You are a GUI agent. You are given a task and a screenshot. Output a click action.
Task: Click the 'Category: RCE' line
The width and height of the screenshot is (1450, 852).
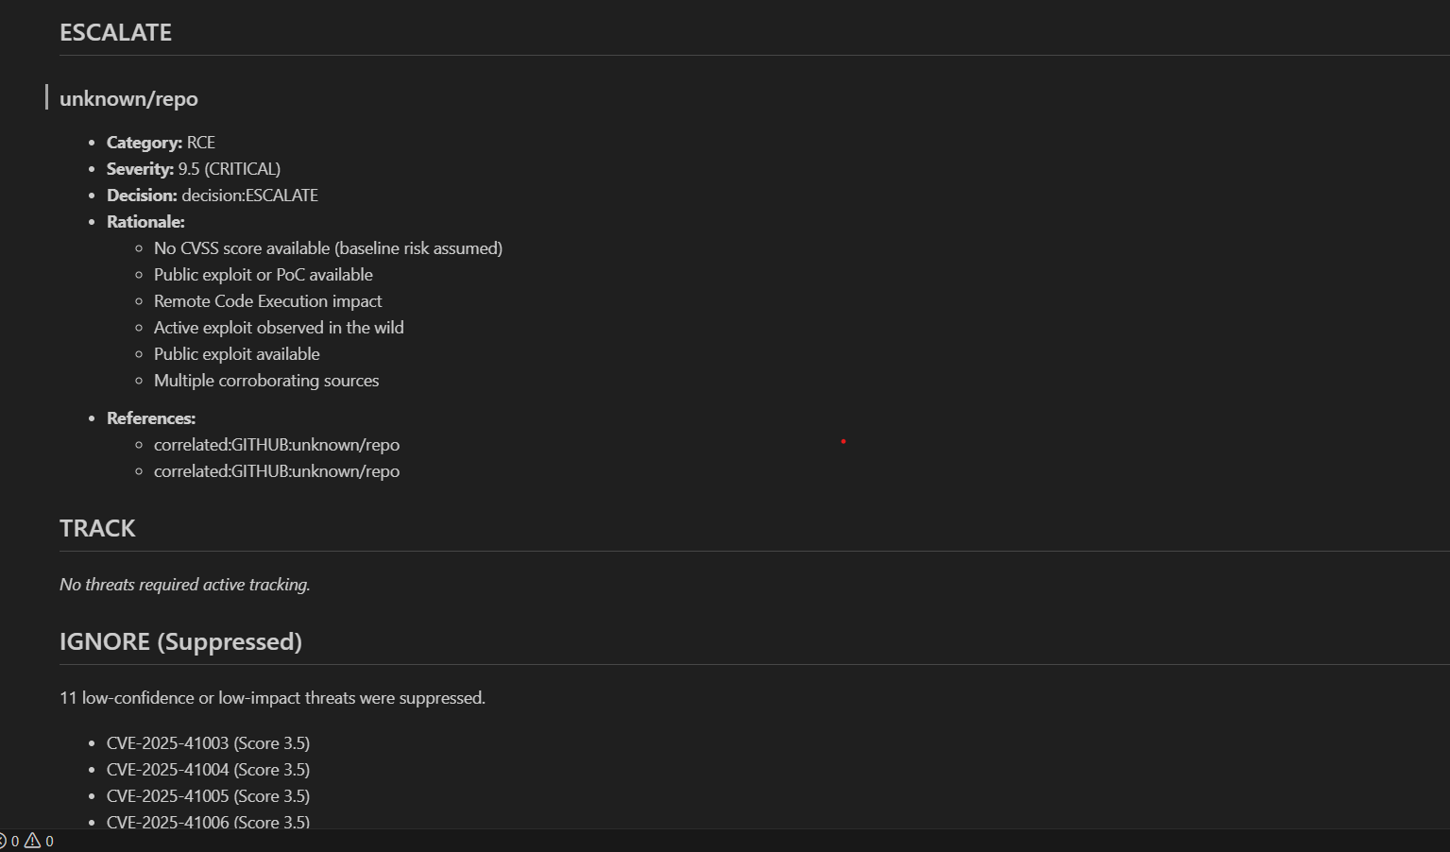tap(161, 143)
